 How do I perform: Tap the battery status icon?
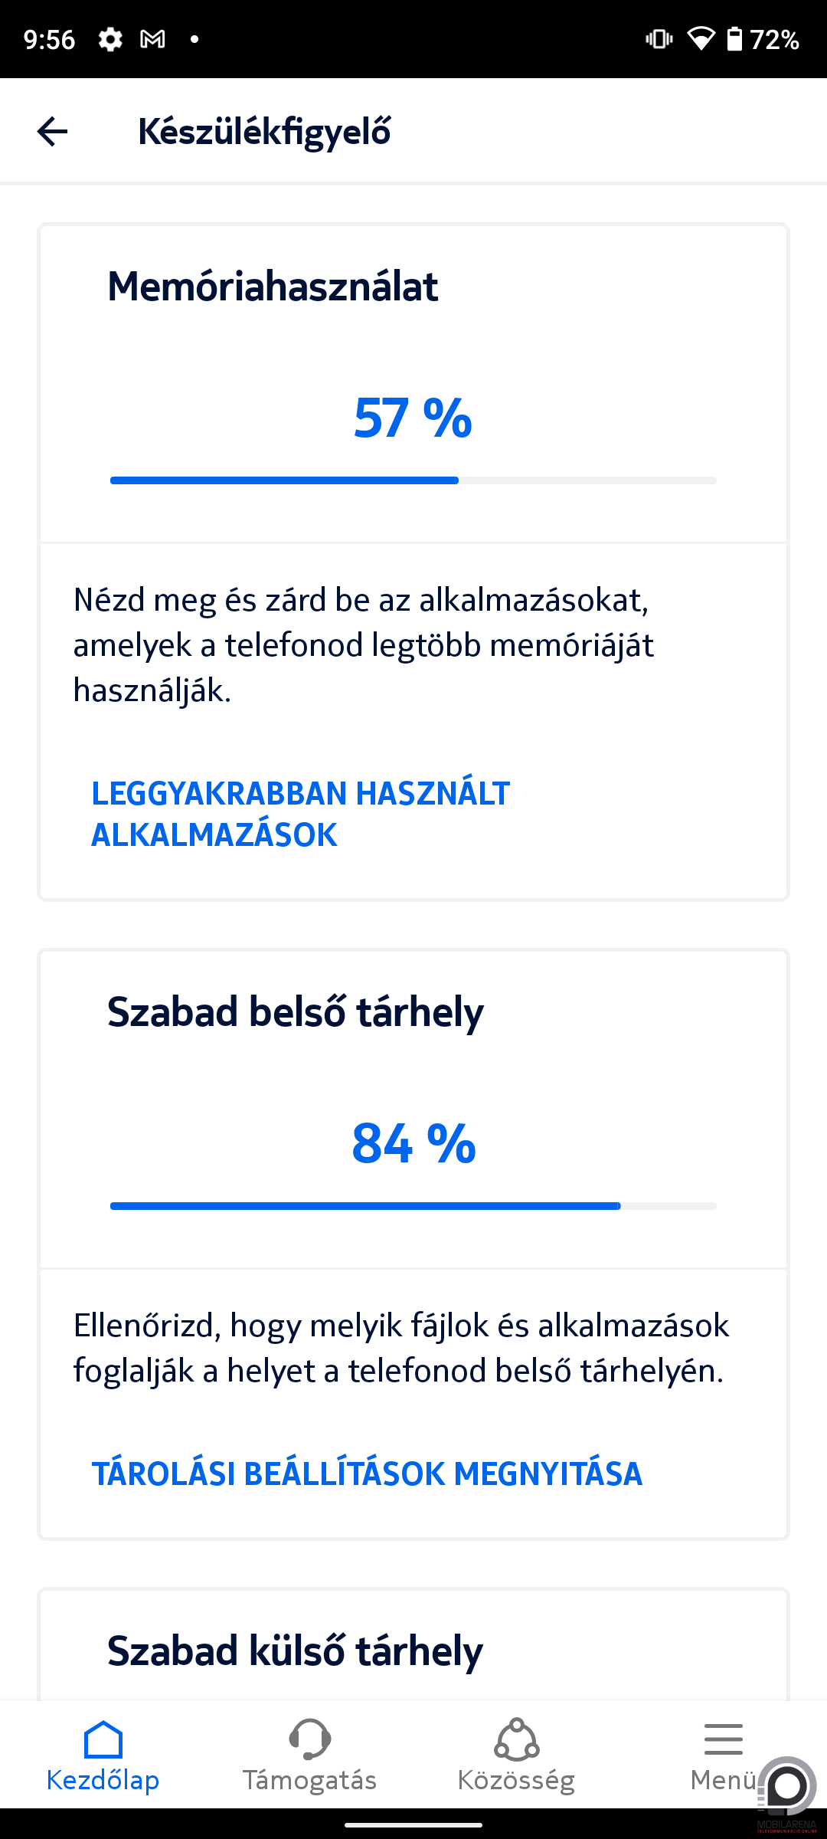point(734,39)
